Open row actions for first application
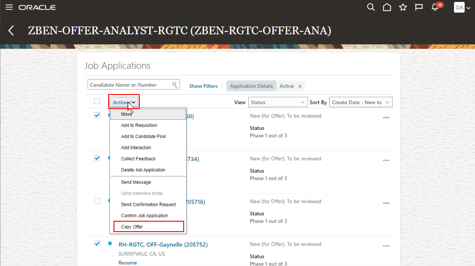The height and width of the screenshot is (266, 475). [x=386, y=118]
